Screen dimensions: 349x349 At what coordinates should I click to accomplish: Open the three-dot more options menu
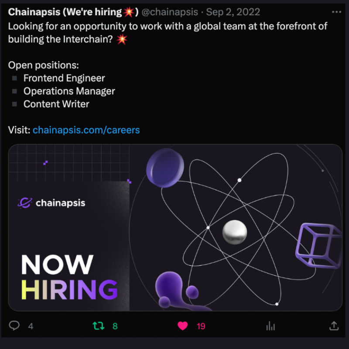coord(336,12)
